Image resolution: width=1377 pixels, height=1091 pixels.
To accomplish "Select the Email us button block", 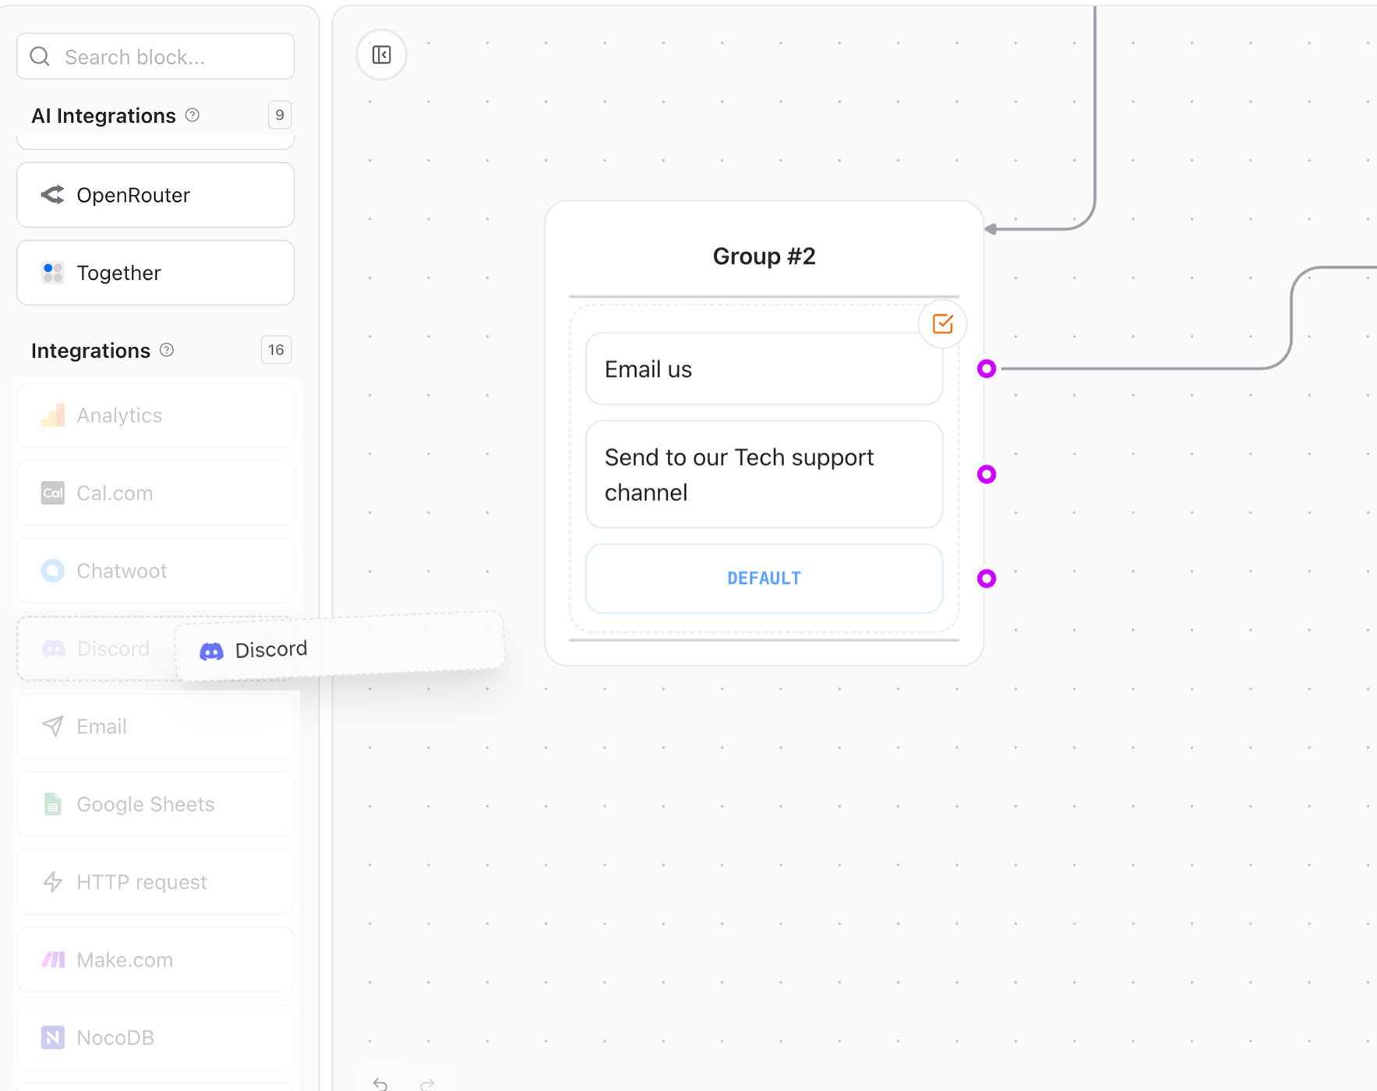I will tap(763, 369).
